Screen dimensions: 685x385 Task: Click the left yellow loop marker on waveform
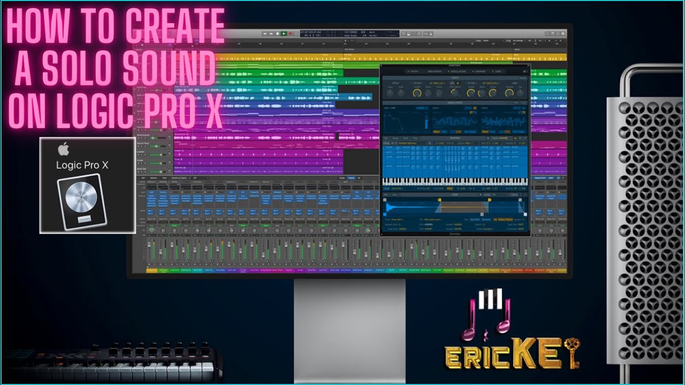tap(440, 199)
